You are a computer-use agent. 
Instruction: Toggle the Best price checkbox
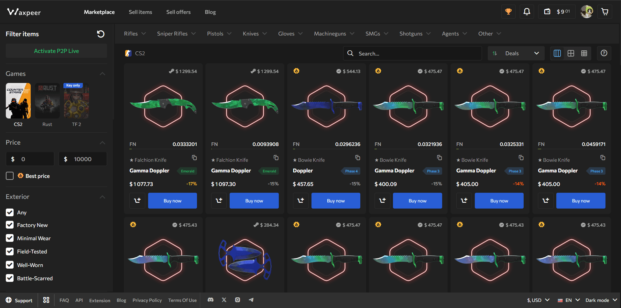(10, 176)
